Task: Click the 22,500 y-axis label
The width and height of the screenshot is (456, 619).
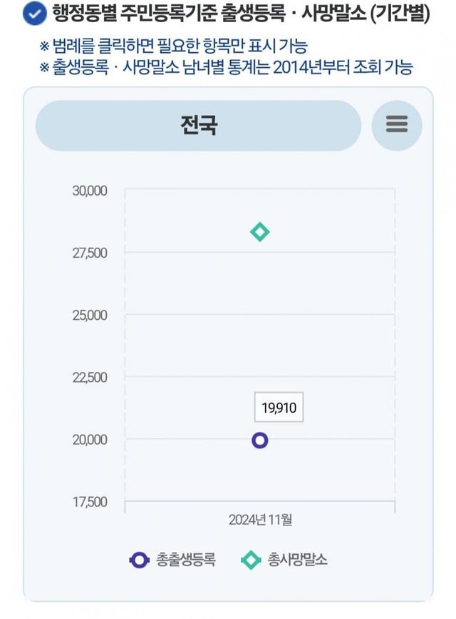Action: [x=89, y=377]
